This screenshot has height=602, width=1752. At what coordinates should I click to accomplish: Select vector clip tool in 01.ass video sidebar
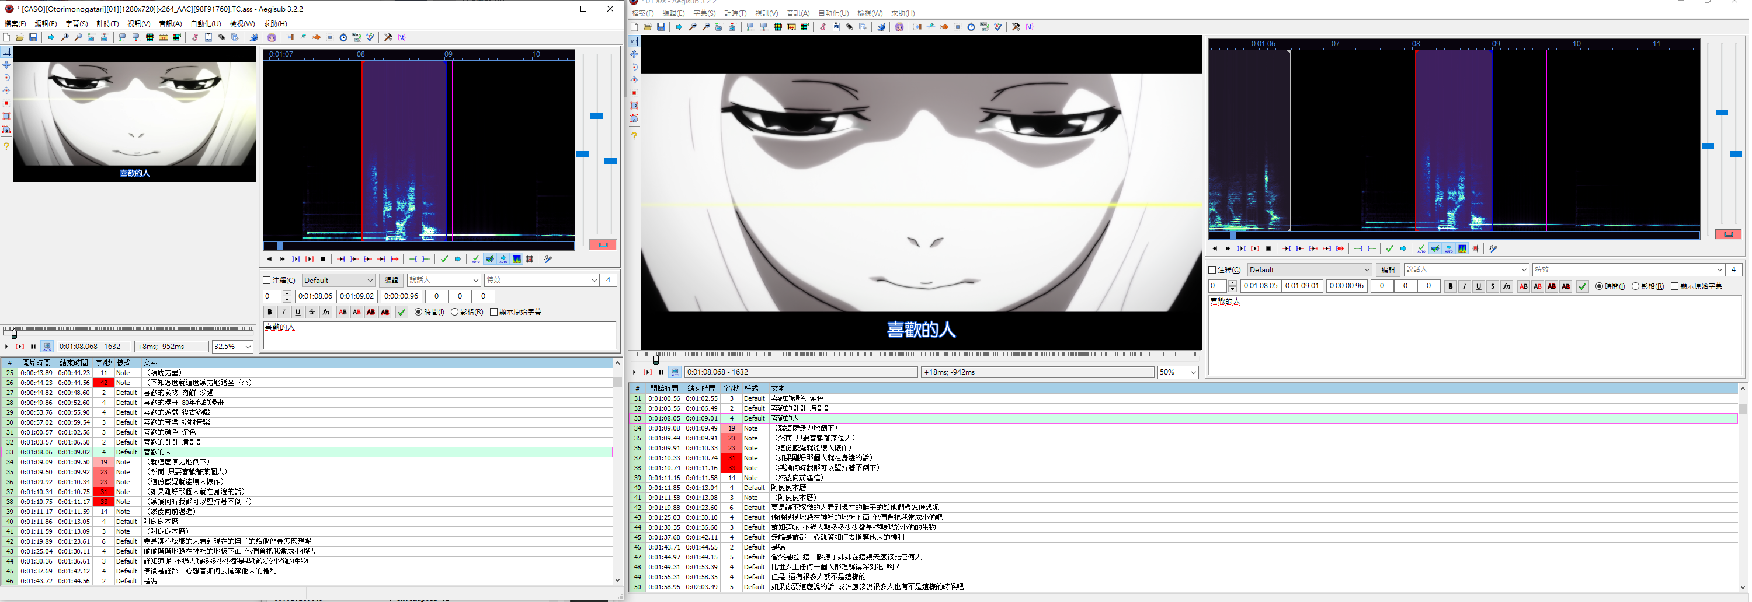(x=634, y=119)
